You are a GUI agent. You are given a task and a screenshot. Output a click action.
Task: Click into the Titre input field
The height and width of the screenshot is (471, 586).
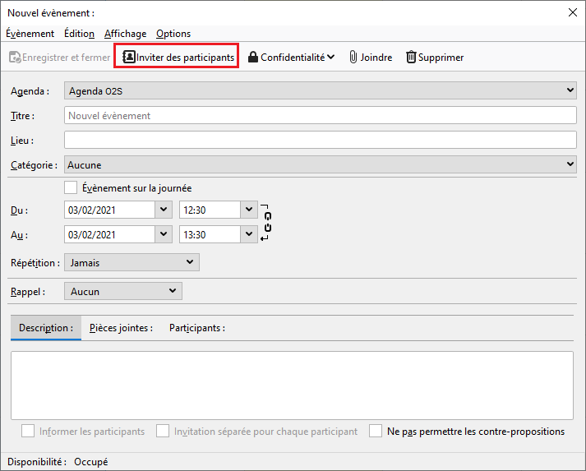(x=321, y=116)
